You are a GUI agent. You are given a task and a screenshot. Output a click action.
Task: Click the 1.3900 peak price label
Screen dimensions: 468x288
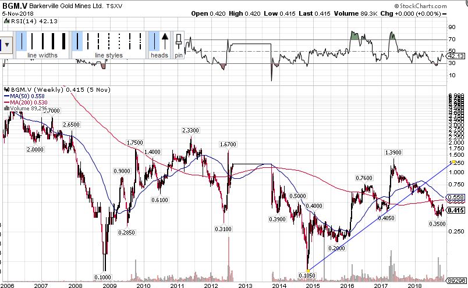point(393,153)
